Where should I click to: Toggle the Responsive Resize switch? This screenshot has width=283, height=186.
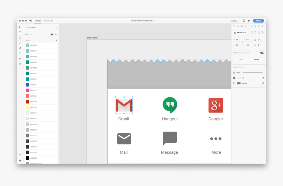click(x=262, y=53)
